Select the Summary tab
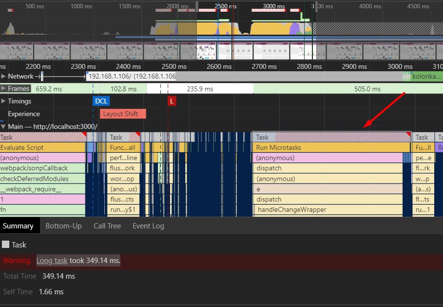This screenshot has height=307, width=443. tap(18, 226)
